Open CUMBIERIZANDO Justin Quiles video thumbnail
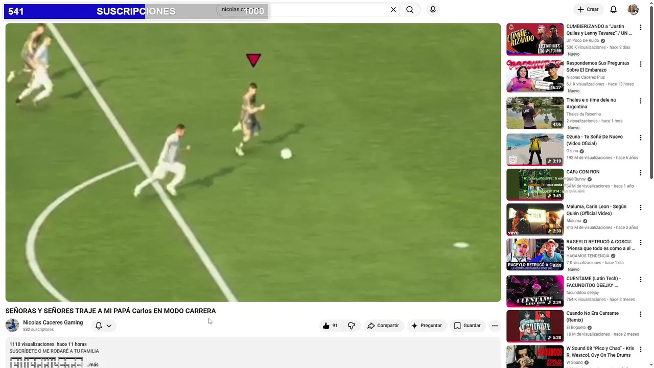Screen dimensions: 654x368 tap(535, 39)
